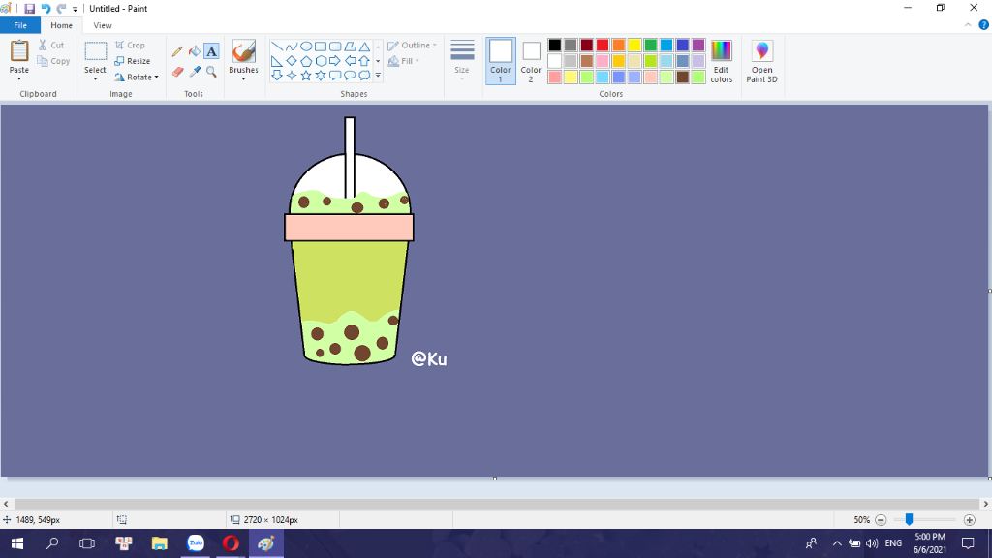Select the Pencil tool
Image resolution: width=992 pixels, height=558 pixels.
point(177,51)
